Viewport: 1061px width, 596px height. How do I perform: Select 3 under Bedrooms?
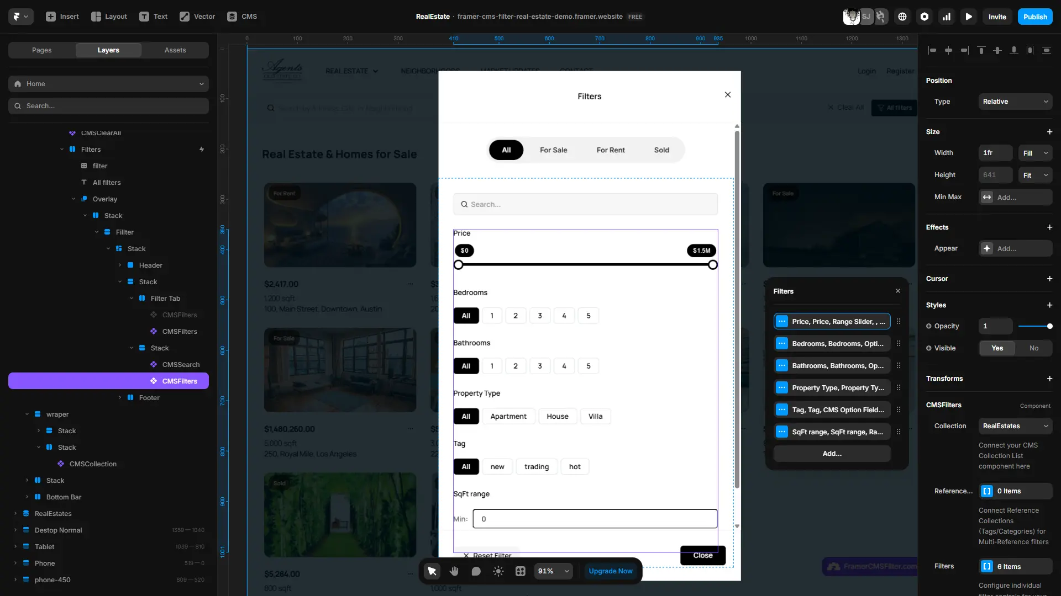(540, 316)
